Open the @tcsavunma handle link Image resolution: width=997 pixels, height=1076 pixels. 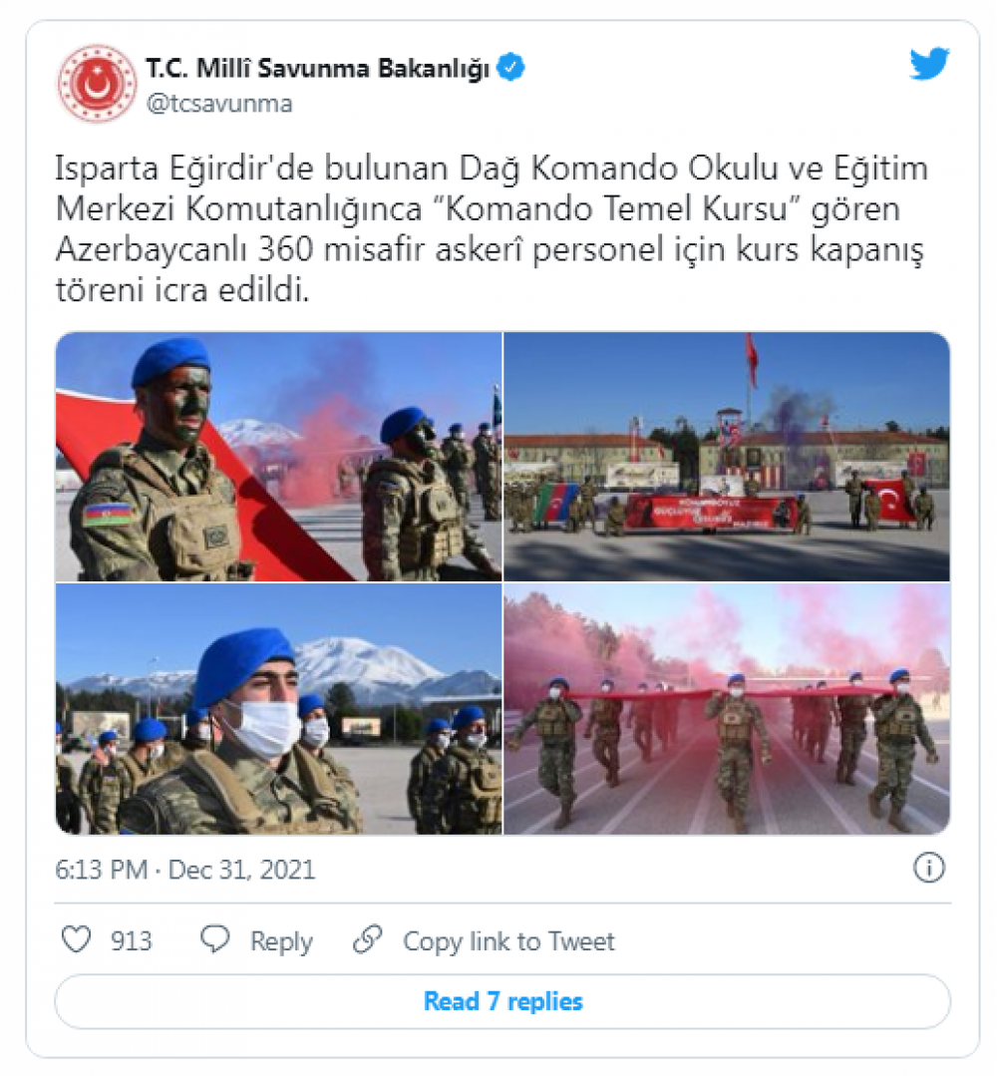[x=219, y=104]
